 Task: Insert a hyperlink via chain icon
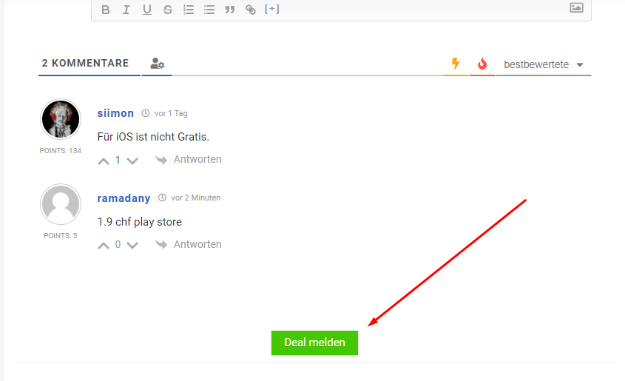[251, 10]
